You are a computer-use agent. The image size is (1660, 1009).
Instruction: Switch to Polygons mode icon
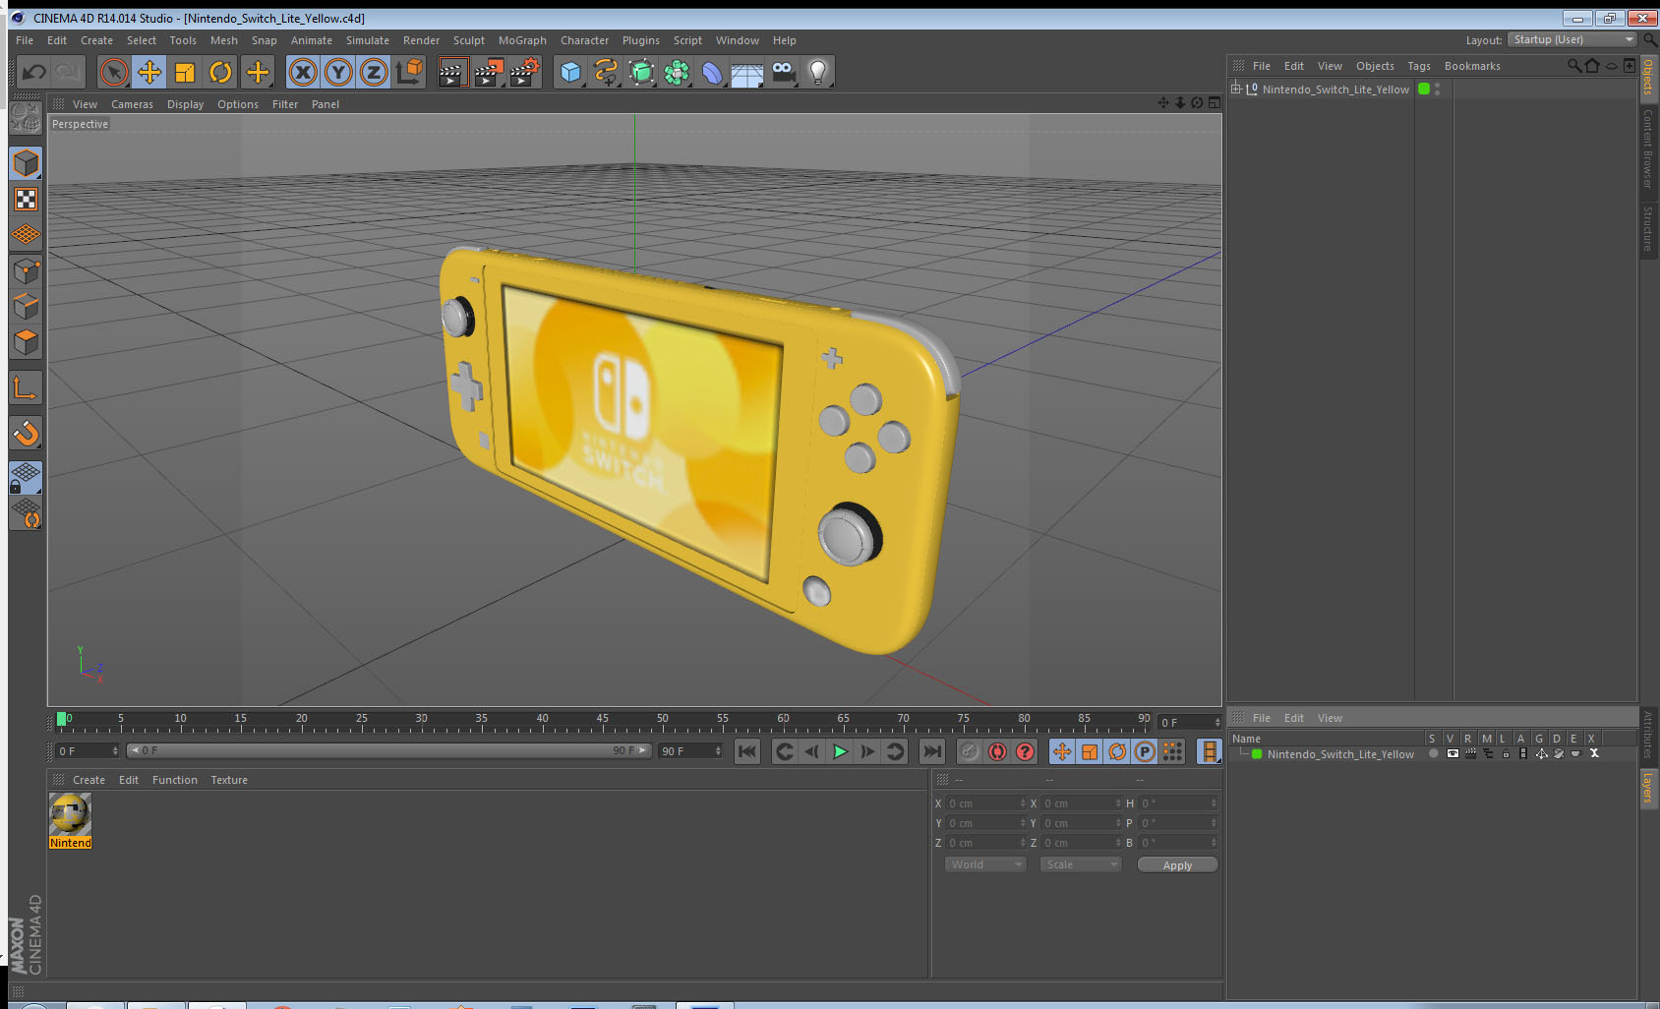click(x=26, y=341)
